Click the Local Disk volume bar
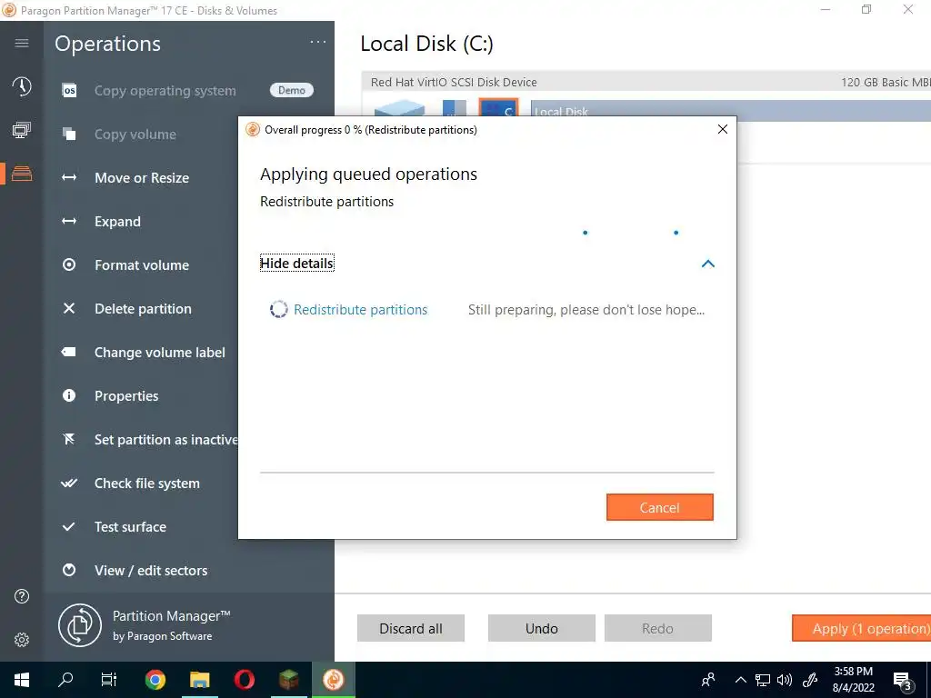The image size is (931, 698). click(730, 111)
